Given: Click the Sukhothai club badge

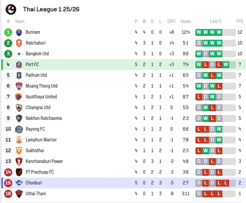Looking at the screenshot, I should 19,151.
